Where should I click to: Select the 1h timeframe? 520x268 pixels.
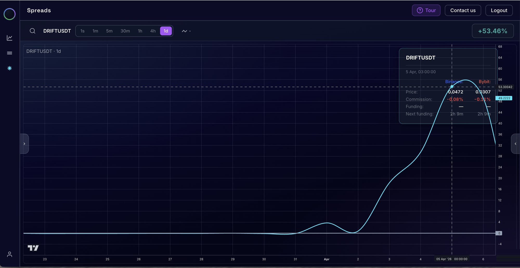(x=140, y=31)
